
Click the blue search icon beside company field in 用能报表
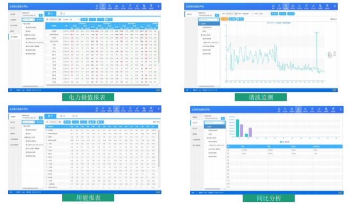click(x=41, y=118)
